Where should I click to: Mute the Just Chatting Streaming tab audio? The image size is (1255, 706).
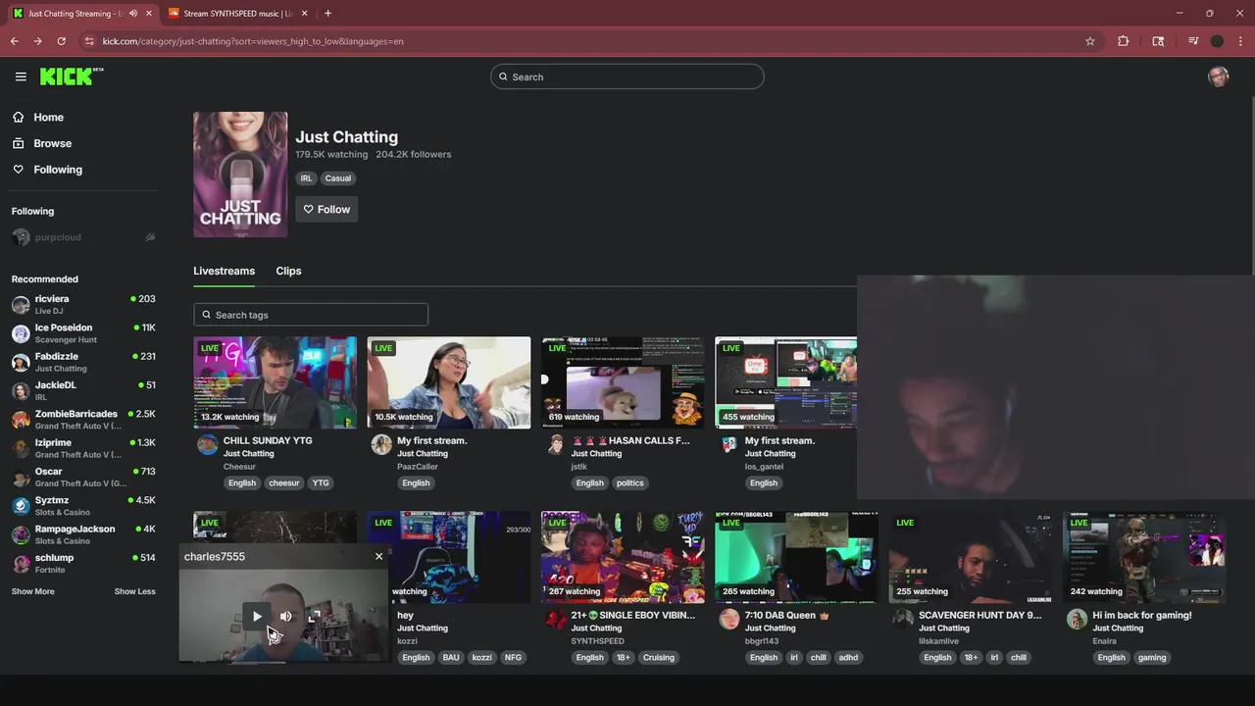(132, 14)
